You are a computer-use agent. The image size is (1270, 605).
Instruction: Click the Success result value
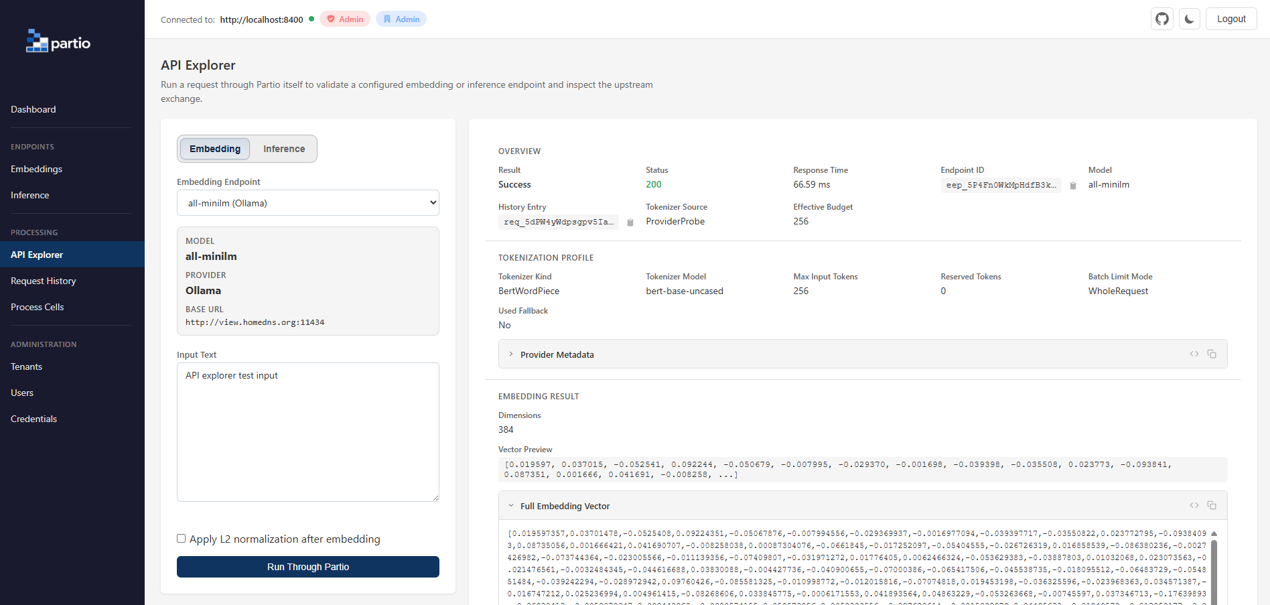(x=514, y=184)
